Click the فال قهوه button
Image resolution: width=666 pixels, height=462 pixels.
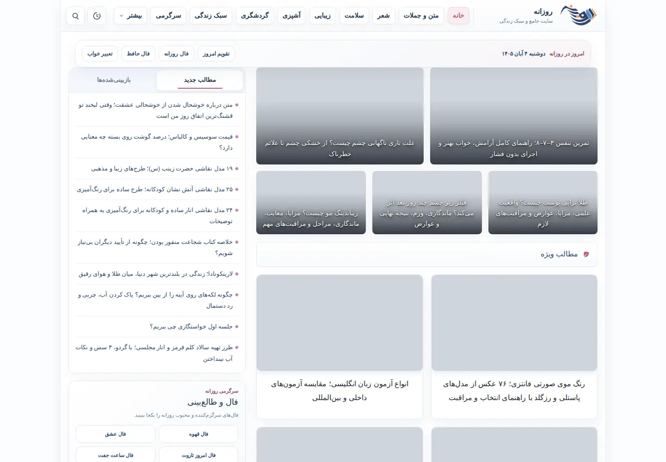pyautogui.click(x=198, y=434)
